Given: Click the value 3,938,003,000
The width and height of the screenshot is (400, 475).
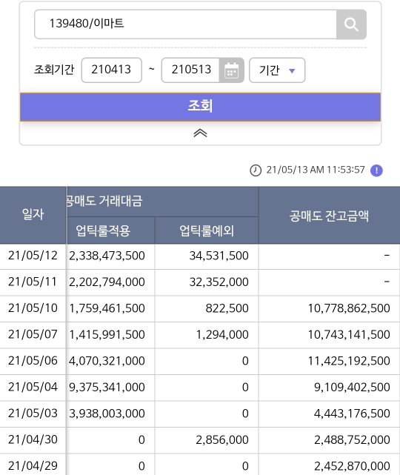Looking at the screenshot, I should tap(107, 413).
